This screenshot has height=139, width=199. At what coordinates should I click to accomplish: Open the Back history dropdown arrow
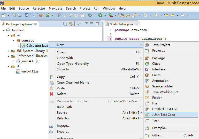tap(178, 15)
